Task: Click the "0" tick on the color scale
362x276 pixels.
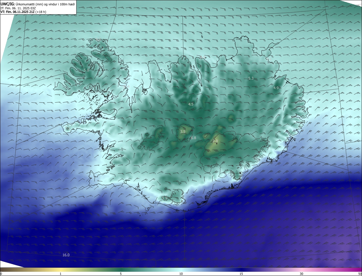Action: tap(1, 274)
